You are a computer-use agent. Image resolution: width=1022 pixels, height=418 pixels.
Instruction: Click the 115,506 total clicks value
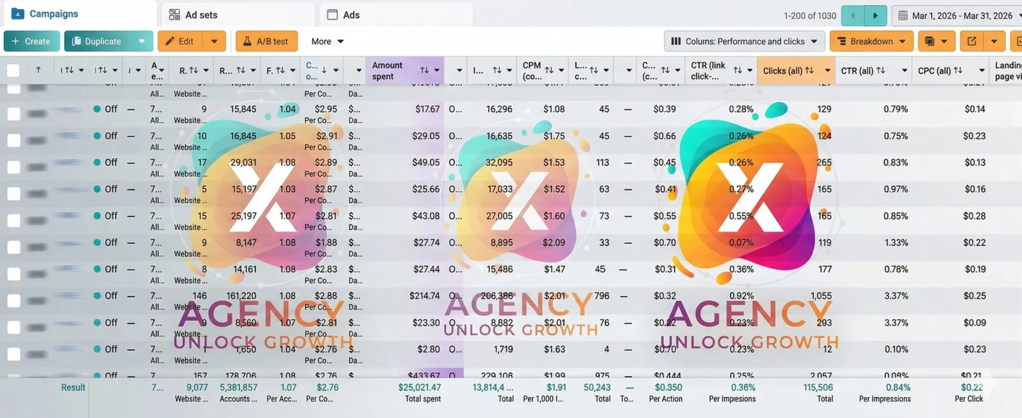[818, 387]
